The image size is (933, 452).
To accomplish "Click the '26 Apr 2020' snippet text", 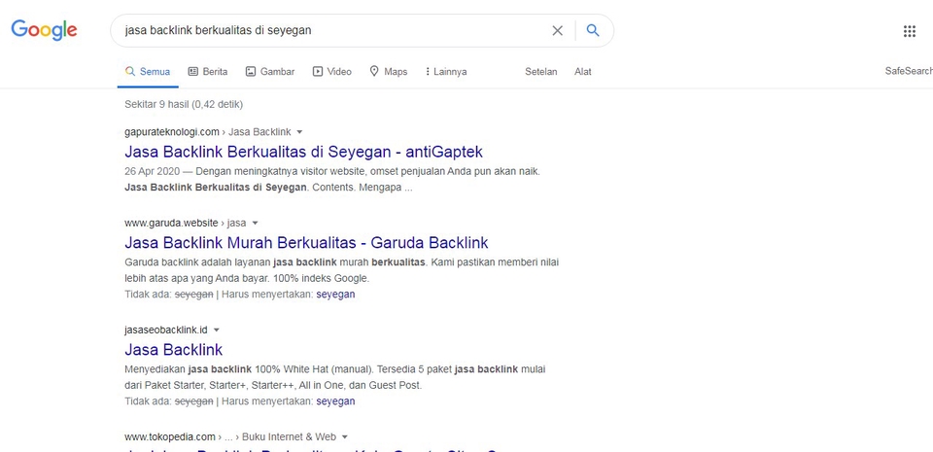I will pos(152,171).
